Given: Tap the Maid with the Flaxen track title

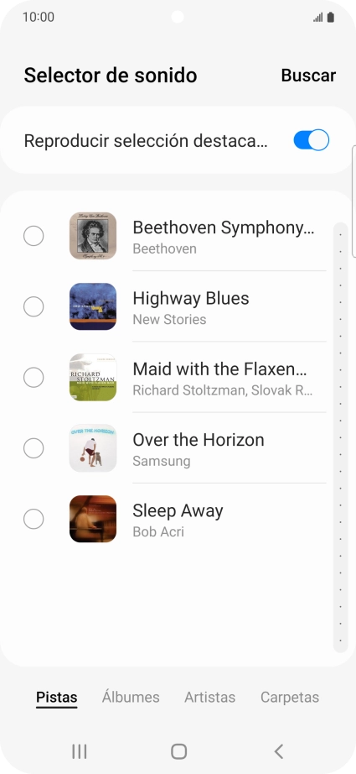Looking at the screenshot, I should coord(219,369).
